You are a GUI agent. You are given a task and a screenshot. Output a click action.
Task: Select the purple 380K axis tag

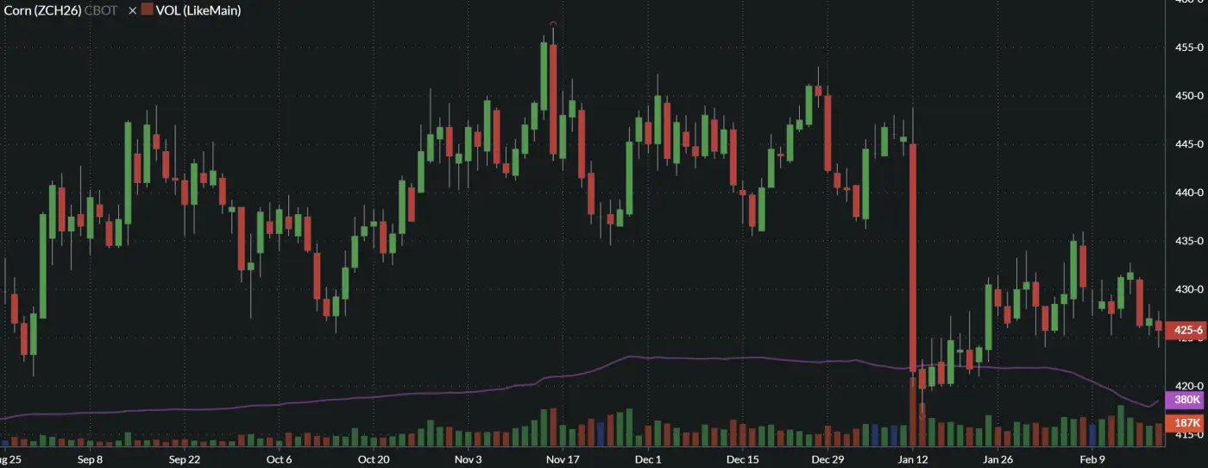point(1186,400)
